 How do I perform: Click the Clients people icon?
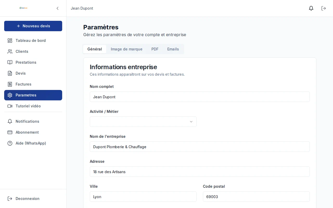click(x=10, y=51)
